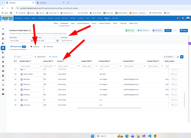Switch to the Report Card tab
Screen dimensions: 191x138
(x=133, y=23)
